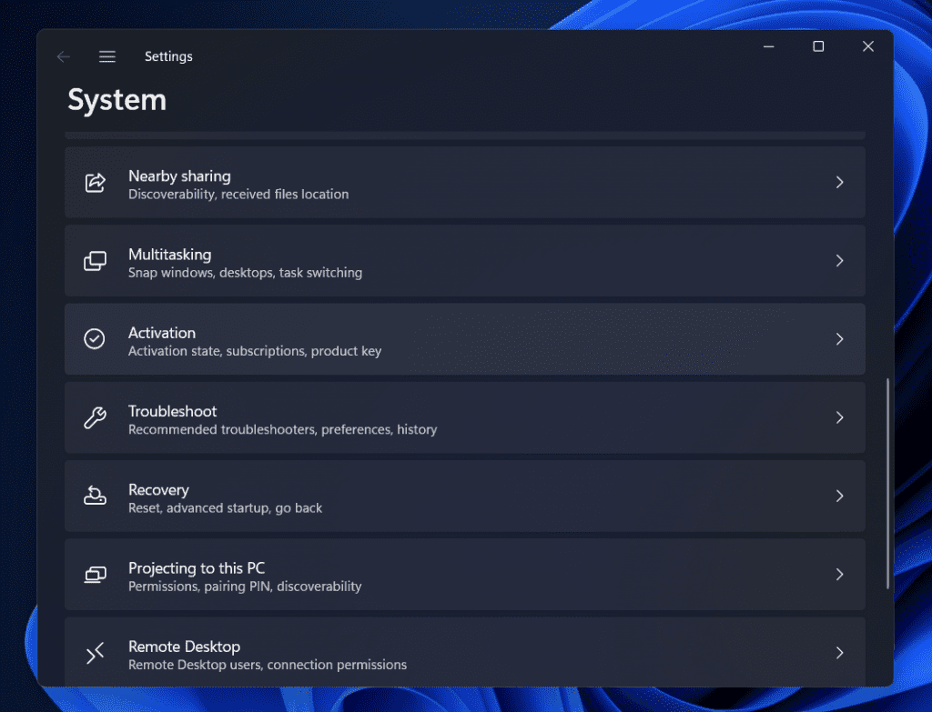The image size is (932, 712).
Task: Expand Nearby sharing with its chevron
Action: [x=839, y=182]
